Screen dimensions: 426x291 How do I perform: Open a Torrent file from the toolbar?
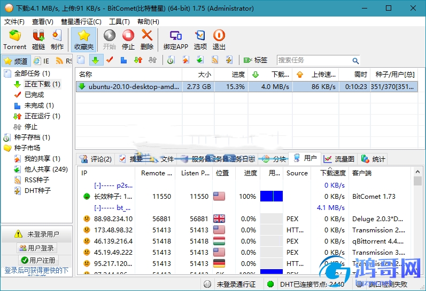(14, 40)
